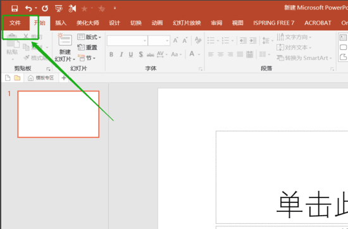Decrease font size with smaller A
The height and width of the screenshot is (229, 348).
(x=185, y=40)
